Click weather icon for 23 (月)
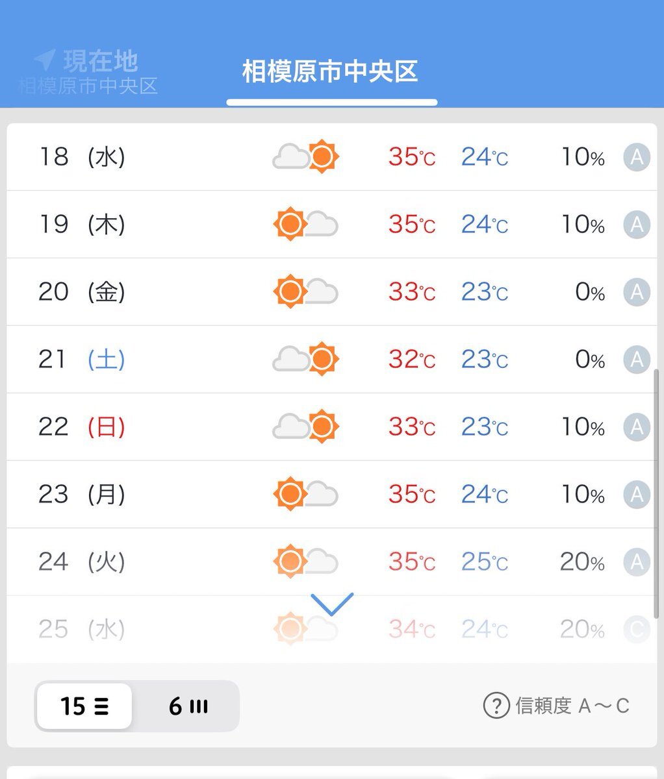 pyautogui.click(x=306, y=494)
